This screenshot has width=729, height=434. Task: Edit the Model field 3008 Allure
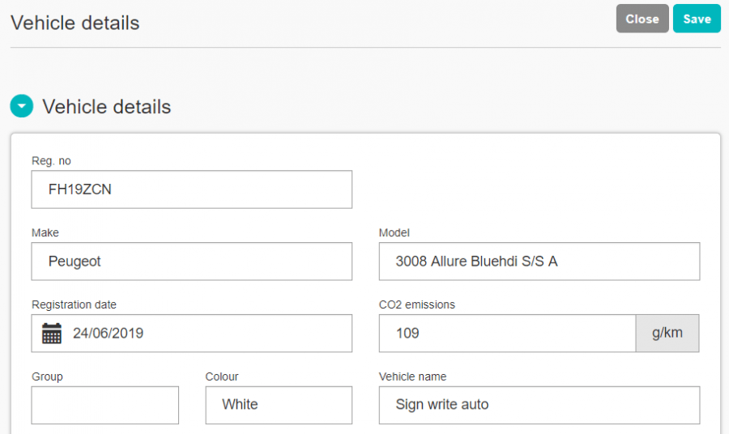(539, 262)
